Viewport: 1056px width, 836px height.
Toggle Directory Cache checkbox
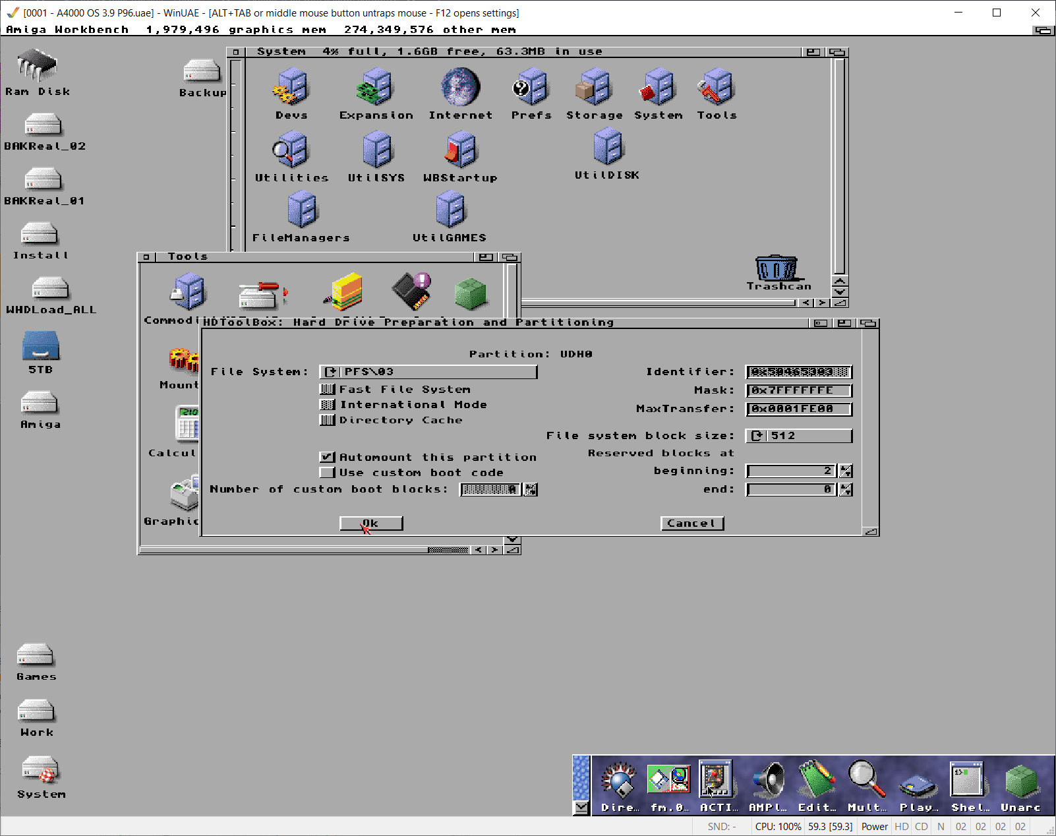(x=327, y=419)
